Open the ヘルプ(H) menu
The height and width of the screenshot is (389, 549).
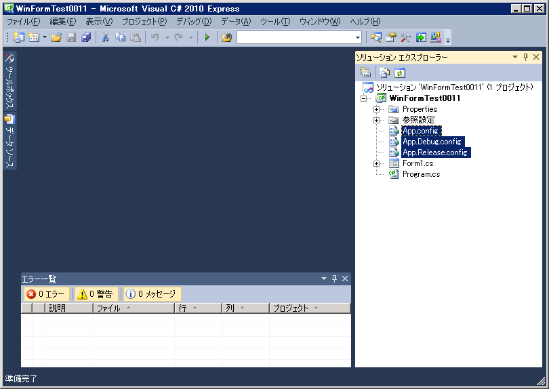click(365, 22)
